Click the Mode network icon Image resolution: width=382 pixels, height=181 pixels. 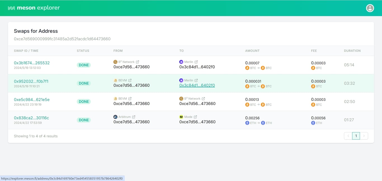181,117
